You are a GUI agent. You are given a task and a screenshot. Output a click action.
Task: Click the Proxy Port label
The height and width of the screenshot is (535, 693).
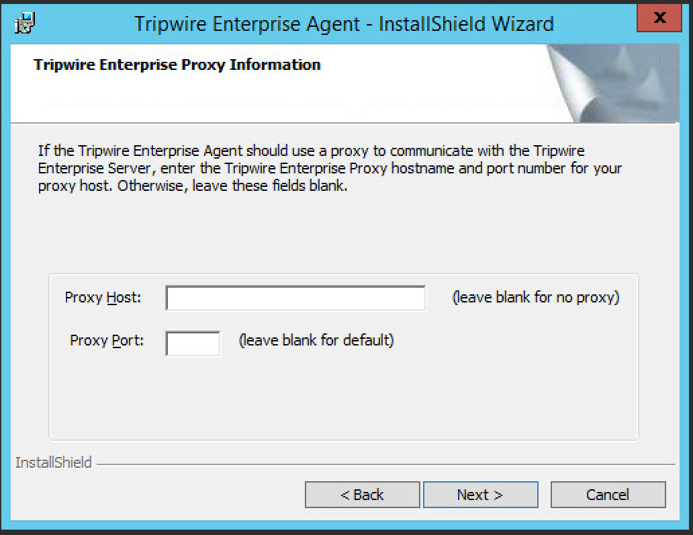click(107, 341)
